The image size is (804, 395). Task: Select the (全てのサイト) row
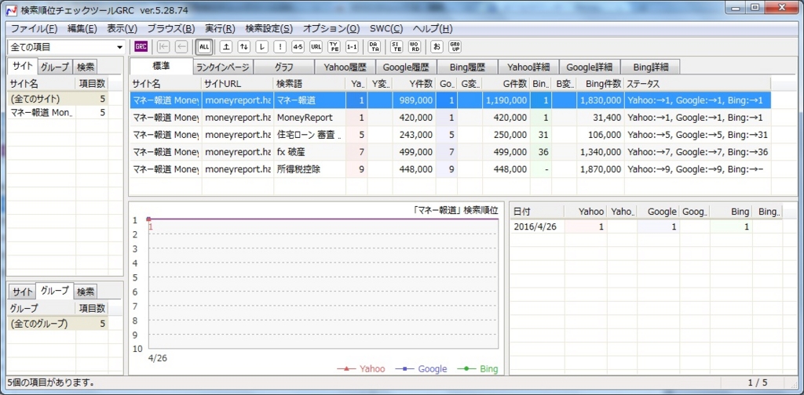(57, 99)
